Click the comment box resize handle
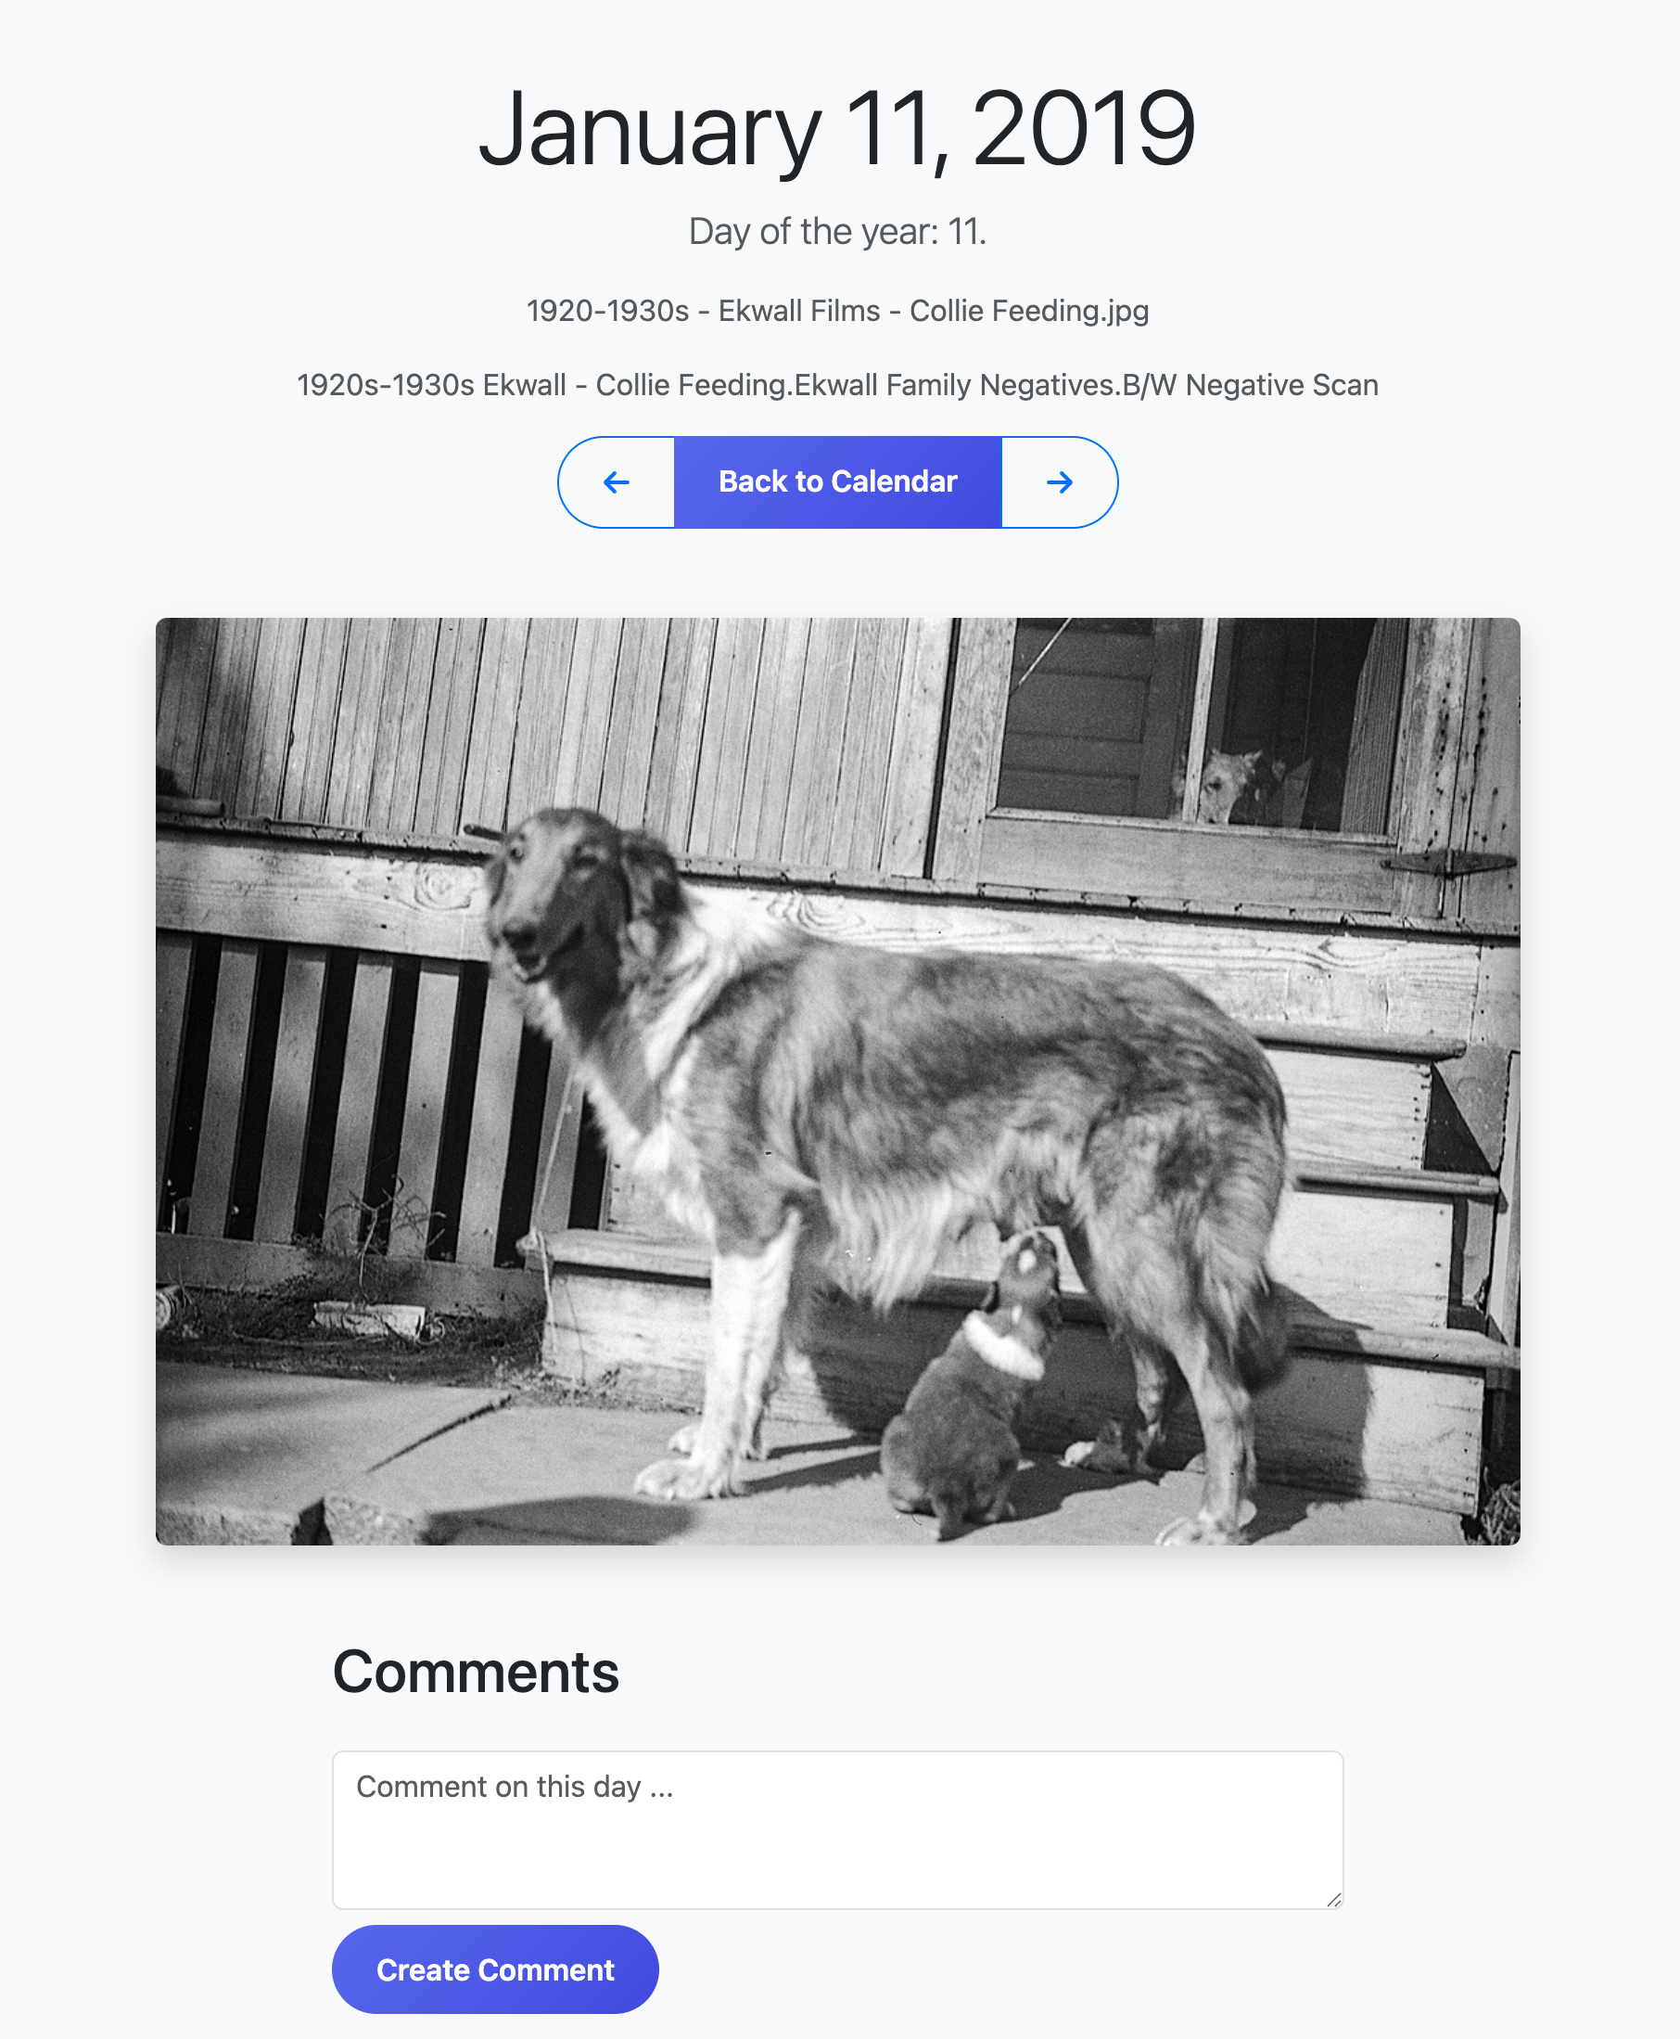This screenshot has height=2039, width=1680. 1333,1900
